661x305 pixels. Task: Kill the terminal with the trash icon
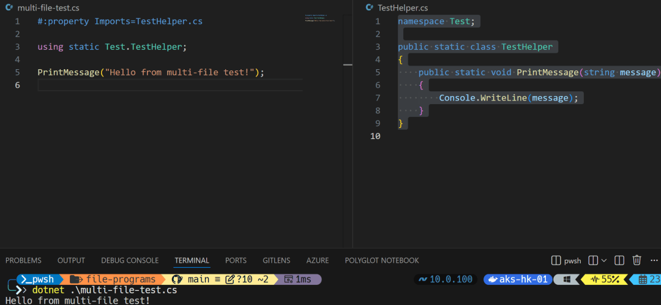point(637,260)
